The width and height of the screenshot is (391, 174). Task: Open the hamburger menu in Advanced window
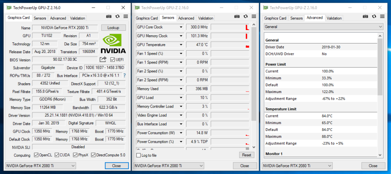coord(382,16)
